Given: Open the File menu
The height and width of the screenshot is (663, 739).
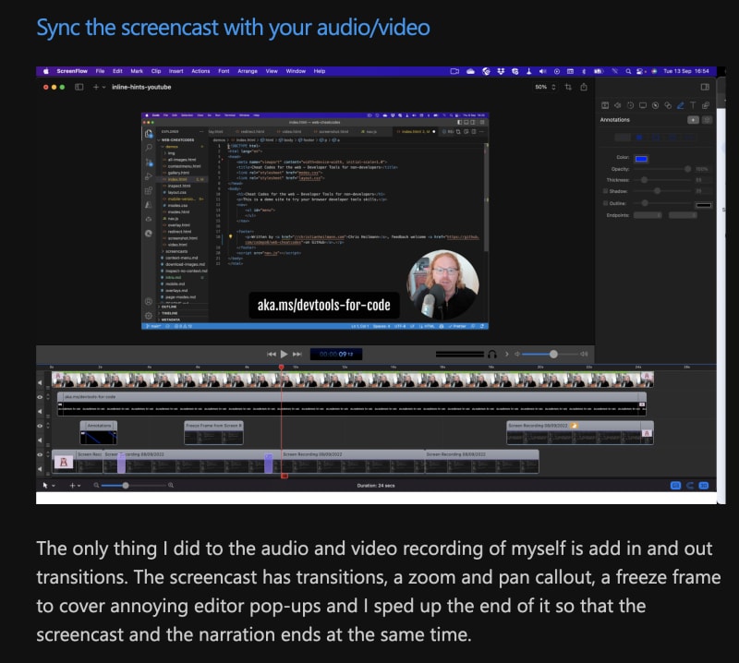Looking at the screenshot, I should coord(100,71).
